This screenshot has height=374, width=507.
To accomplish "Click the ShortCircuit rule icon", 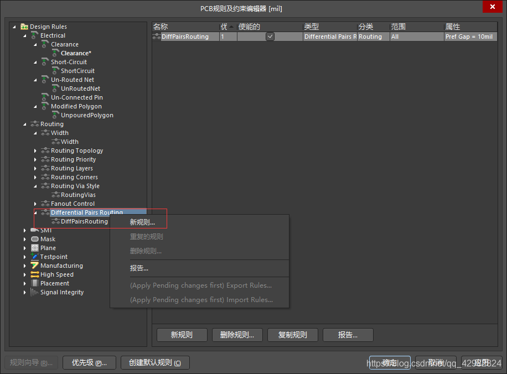I will 55,70.
